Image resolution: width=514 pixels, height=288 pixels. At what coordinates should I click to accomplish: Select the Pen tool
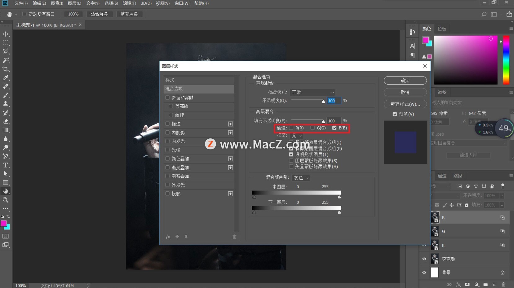(x=6, y=156)
